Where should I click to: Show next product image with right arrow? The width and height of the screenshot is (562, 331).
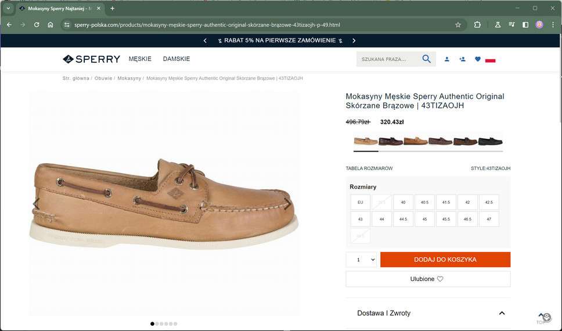pos(287,203)
